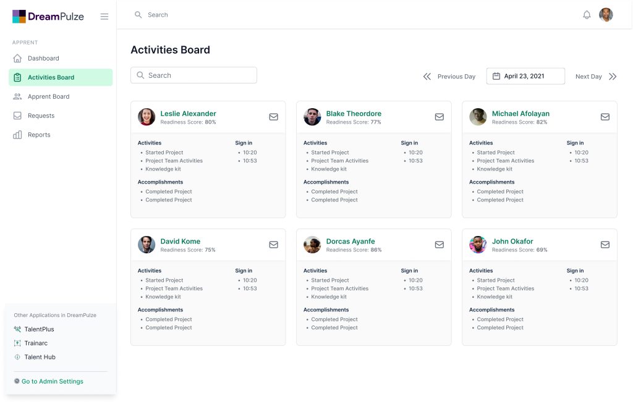Click the notification bell icon
Viewport: 633px width, 404px height.
[x=587, y=15]
